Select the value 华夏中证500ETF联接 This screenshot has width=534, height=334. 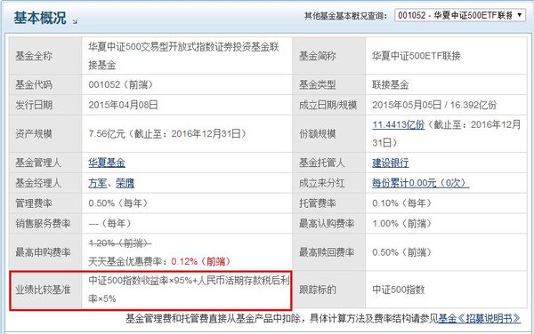(x=417, y=56)
